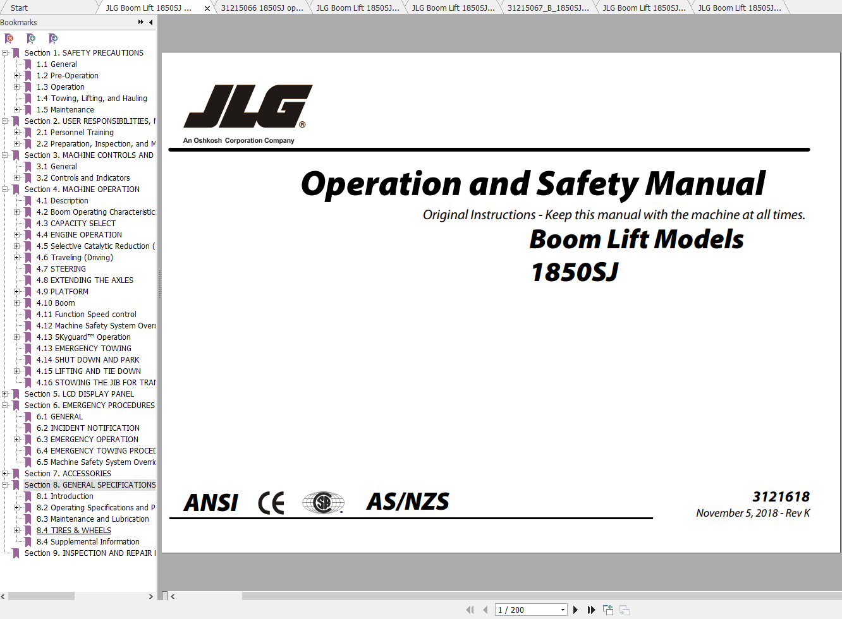This screenshot has height=619, width=842.
Task: Close the active JLG Boom Lift 1850SJ tab
Action: click(x=207, y=8)
